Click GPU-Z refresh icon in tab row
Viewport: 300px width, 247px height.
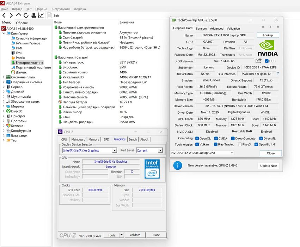coord(270,27)
